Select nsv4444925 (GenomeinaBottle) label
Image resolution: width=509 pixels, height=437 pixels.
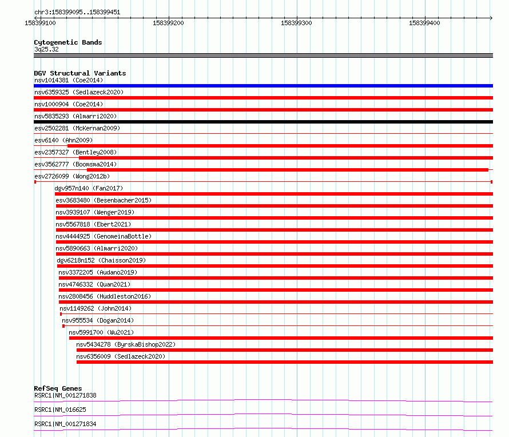click(x=104, y=236)
